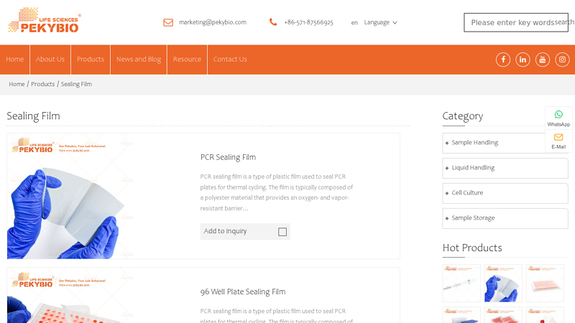This screenshot has width=575, height=323.
Task: Click the PCR Sealing Film description paragraph
Action: coord(277,192)
